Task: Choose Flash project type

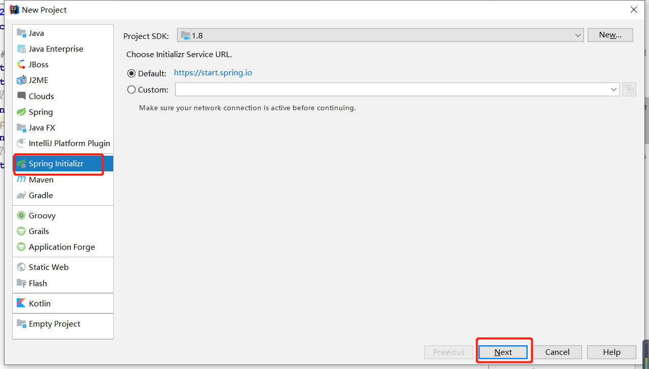Action: click(x=63, y=283)
